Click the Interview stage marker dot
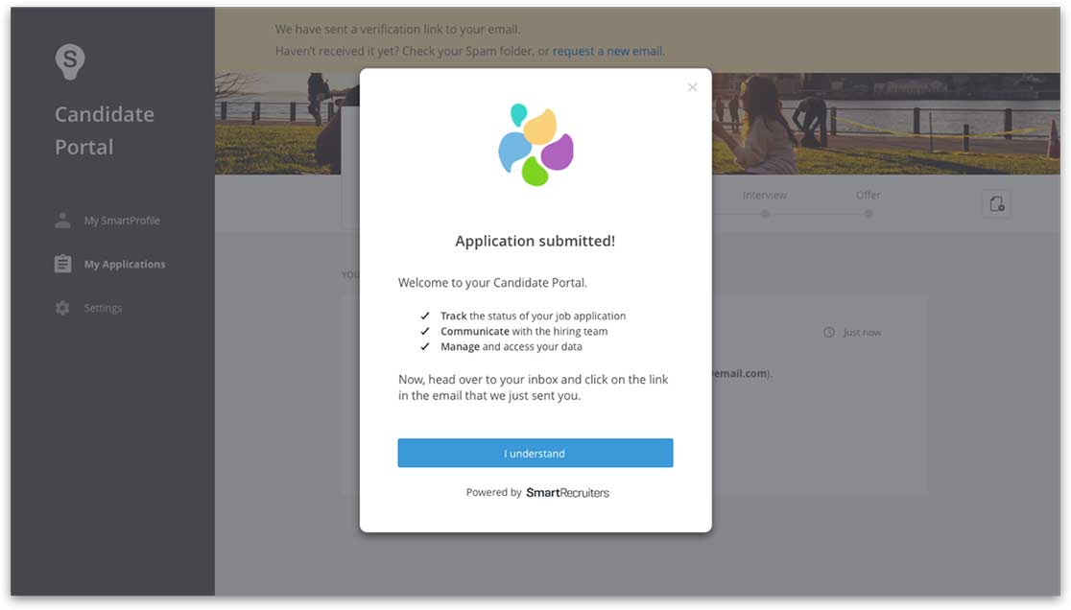 pos(765,214)
